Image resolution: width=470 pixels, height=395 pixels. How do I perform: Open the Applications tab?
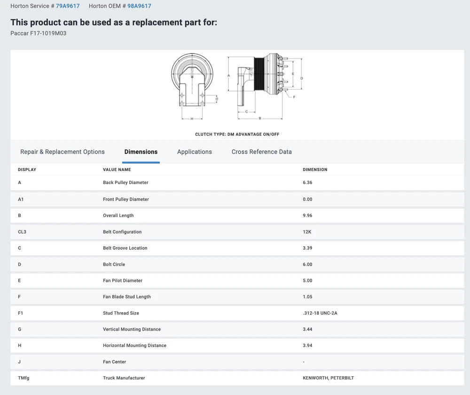click(195, 152)
